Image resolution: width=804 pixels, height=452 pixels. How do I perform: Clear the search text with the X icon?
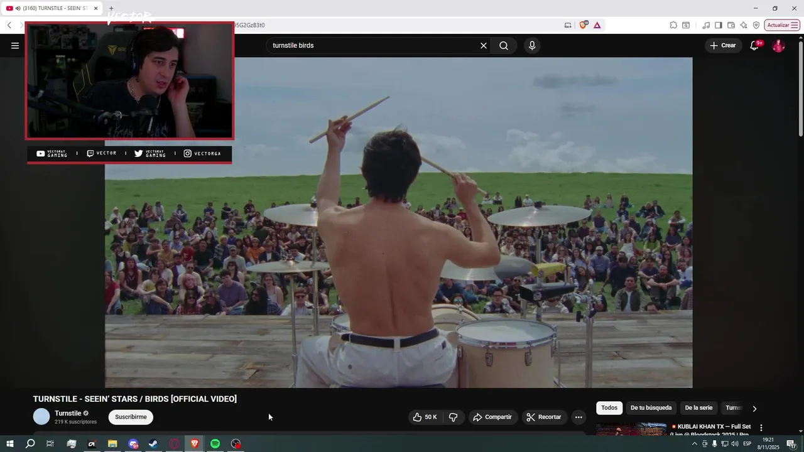(x=484, y=45)
